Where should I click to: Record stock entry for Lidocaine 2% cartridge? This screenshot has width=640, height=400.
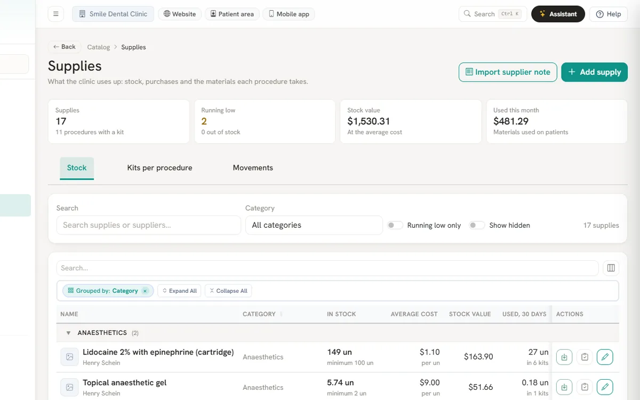point(564,357)
